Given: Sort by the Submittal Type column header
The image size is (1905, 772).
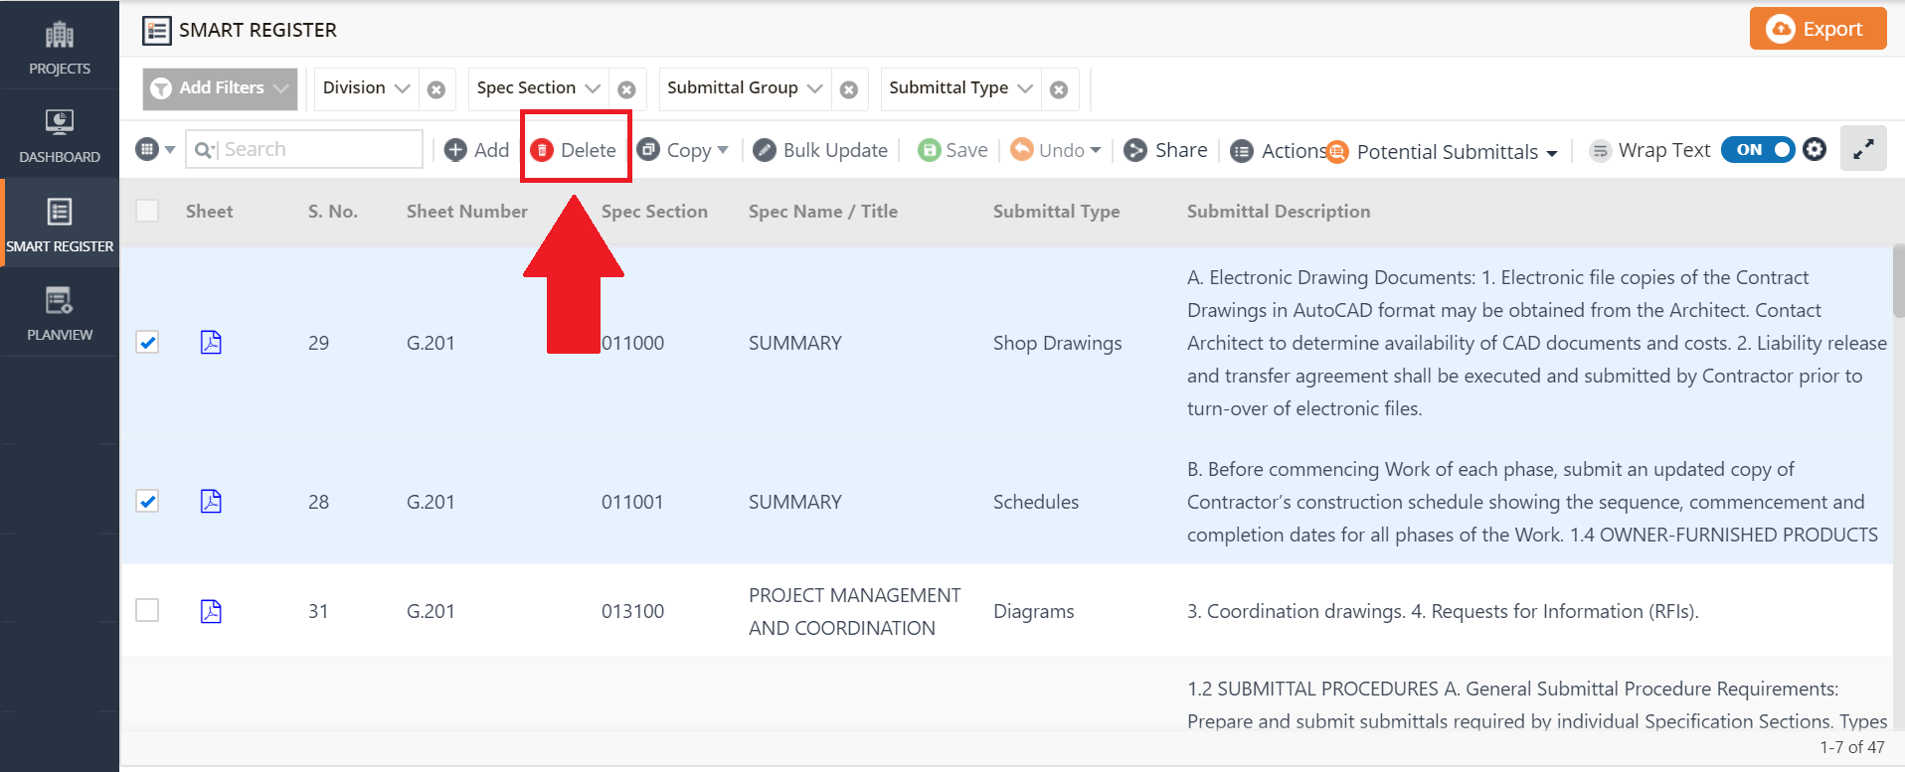Looking at the screenshot, I should 1056,212.
